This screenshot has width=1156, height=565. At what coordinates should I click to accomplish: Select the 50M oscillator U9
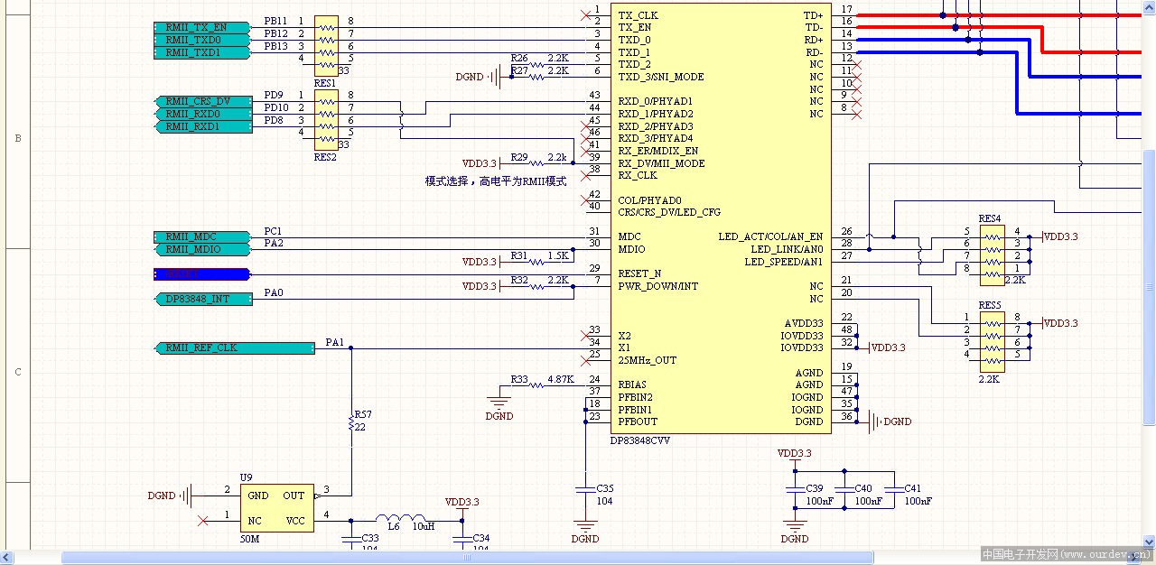point(275,506)
